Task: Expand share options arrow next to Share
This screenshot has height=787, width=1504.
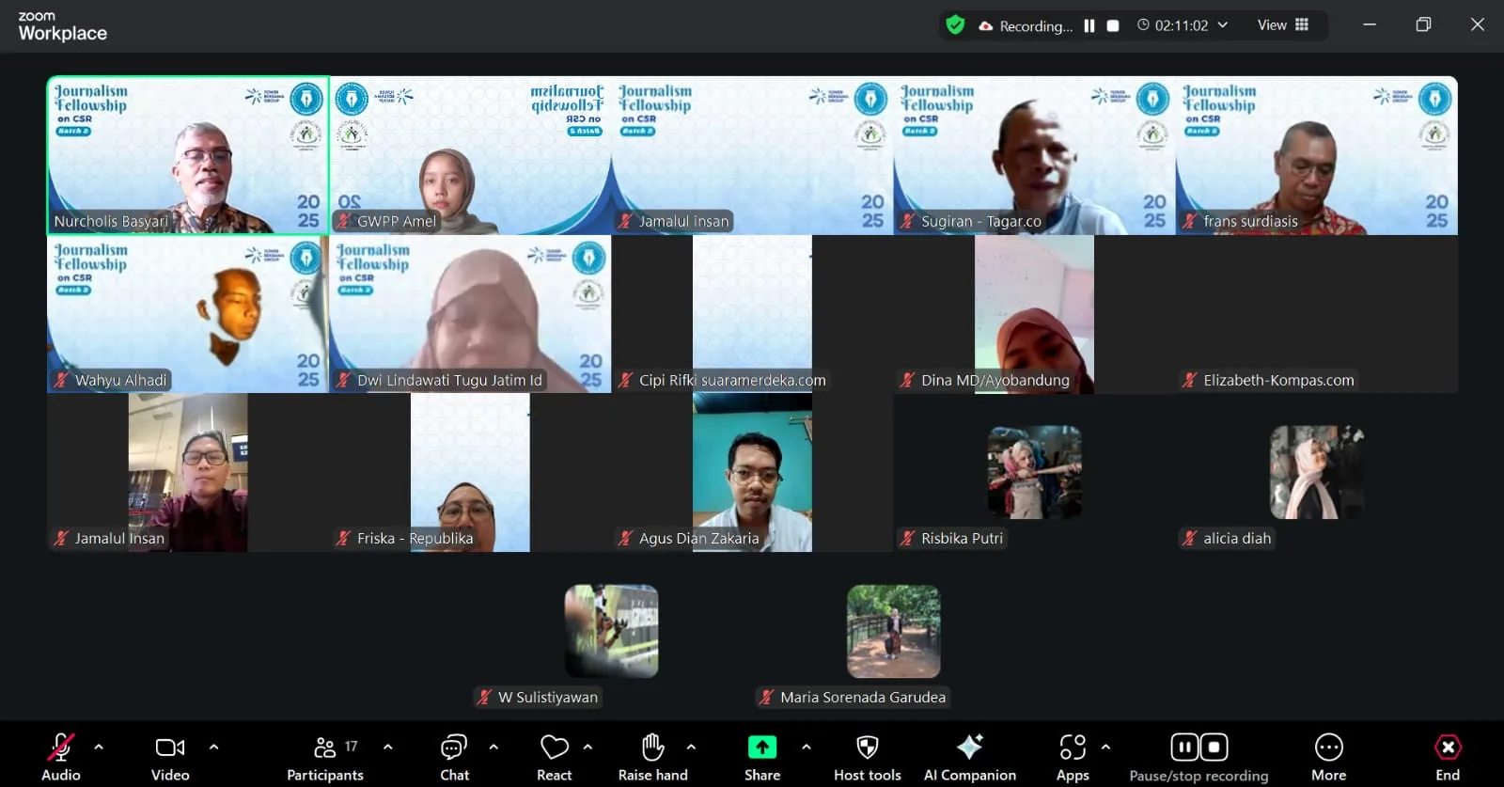Action: (806, 748)
